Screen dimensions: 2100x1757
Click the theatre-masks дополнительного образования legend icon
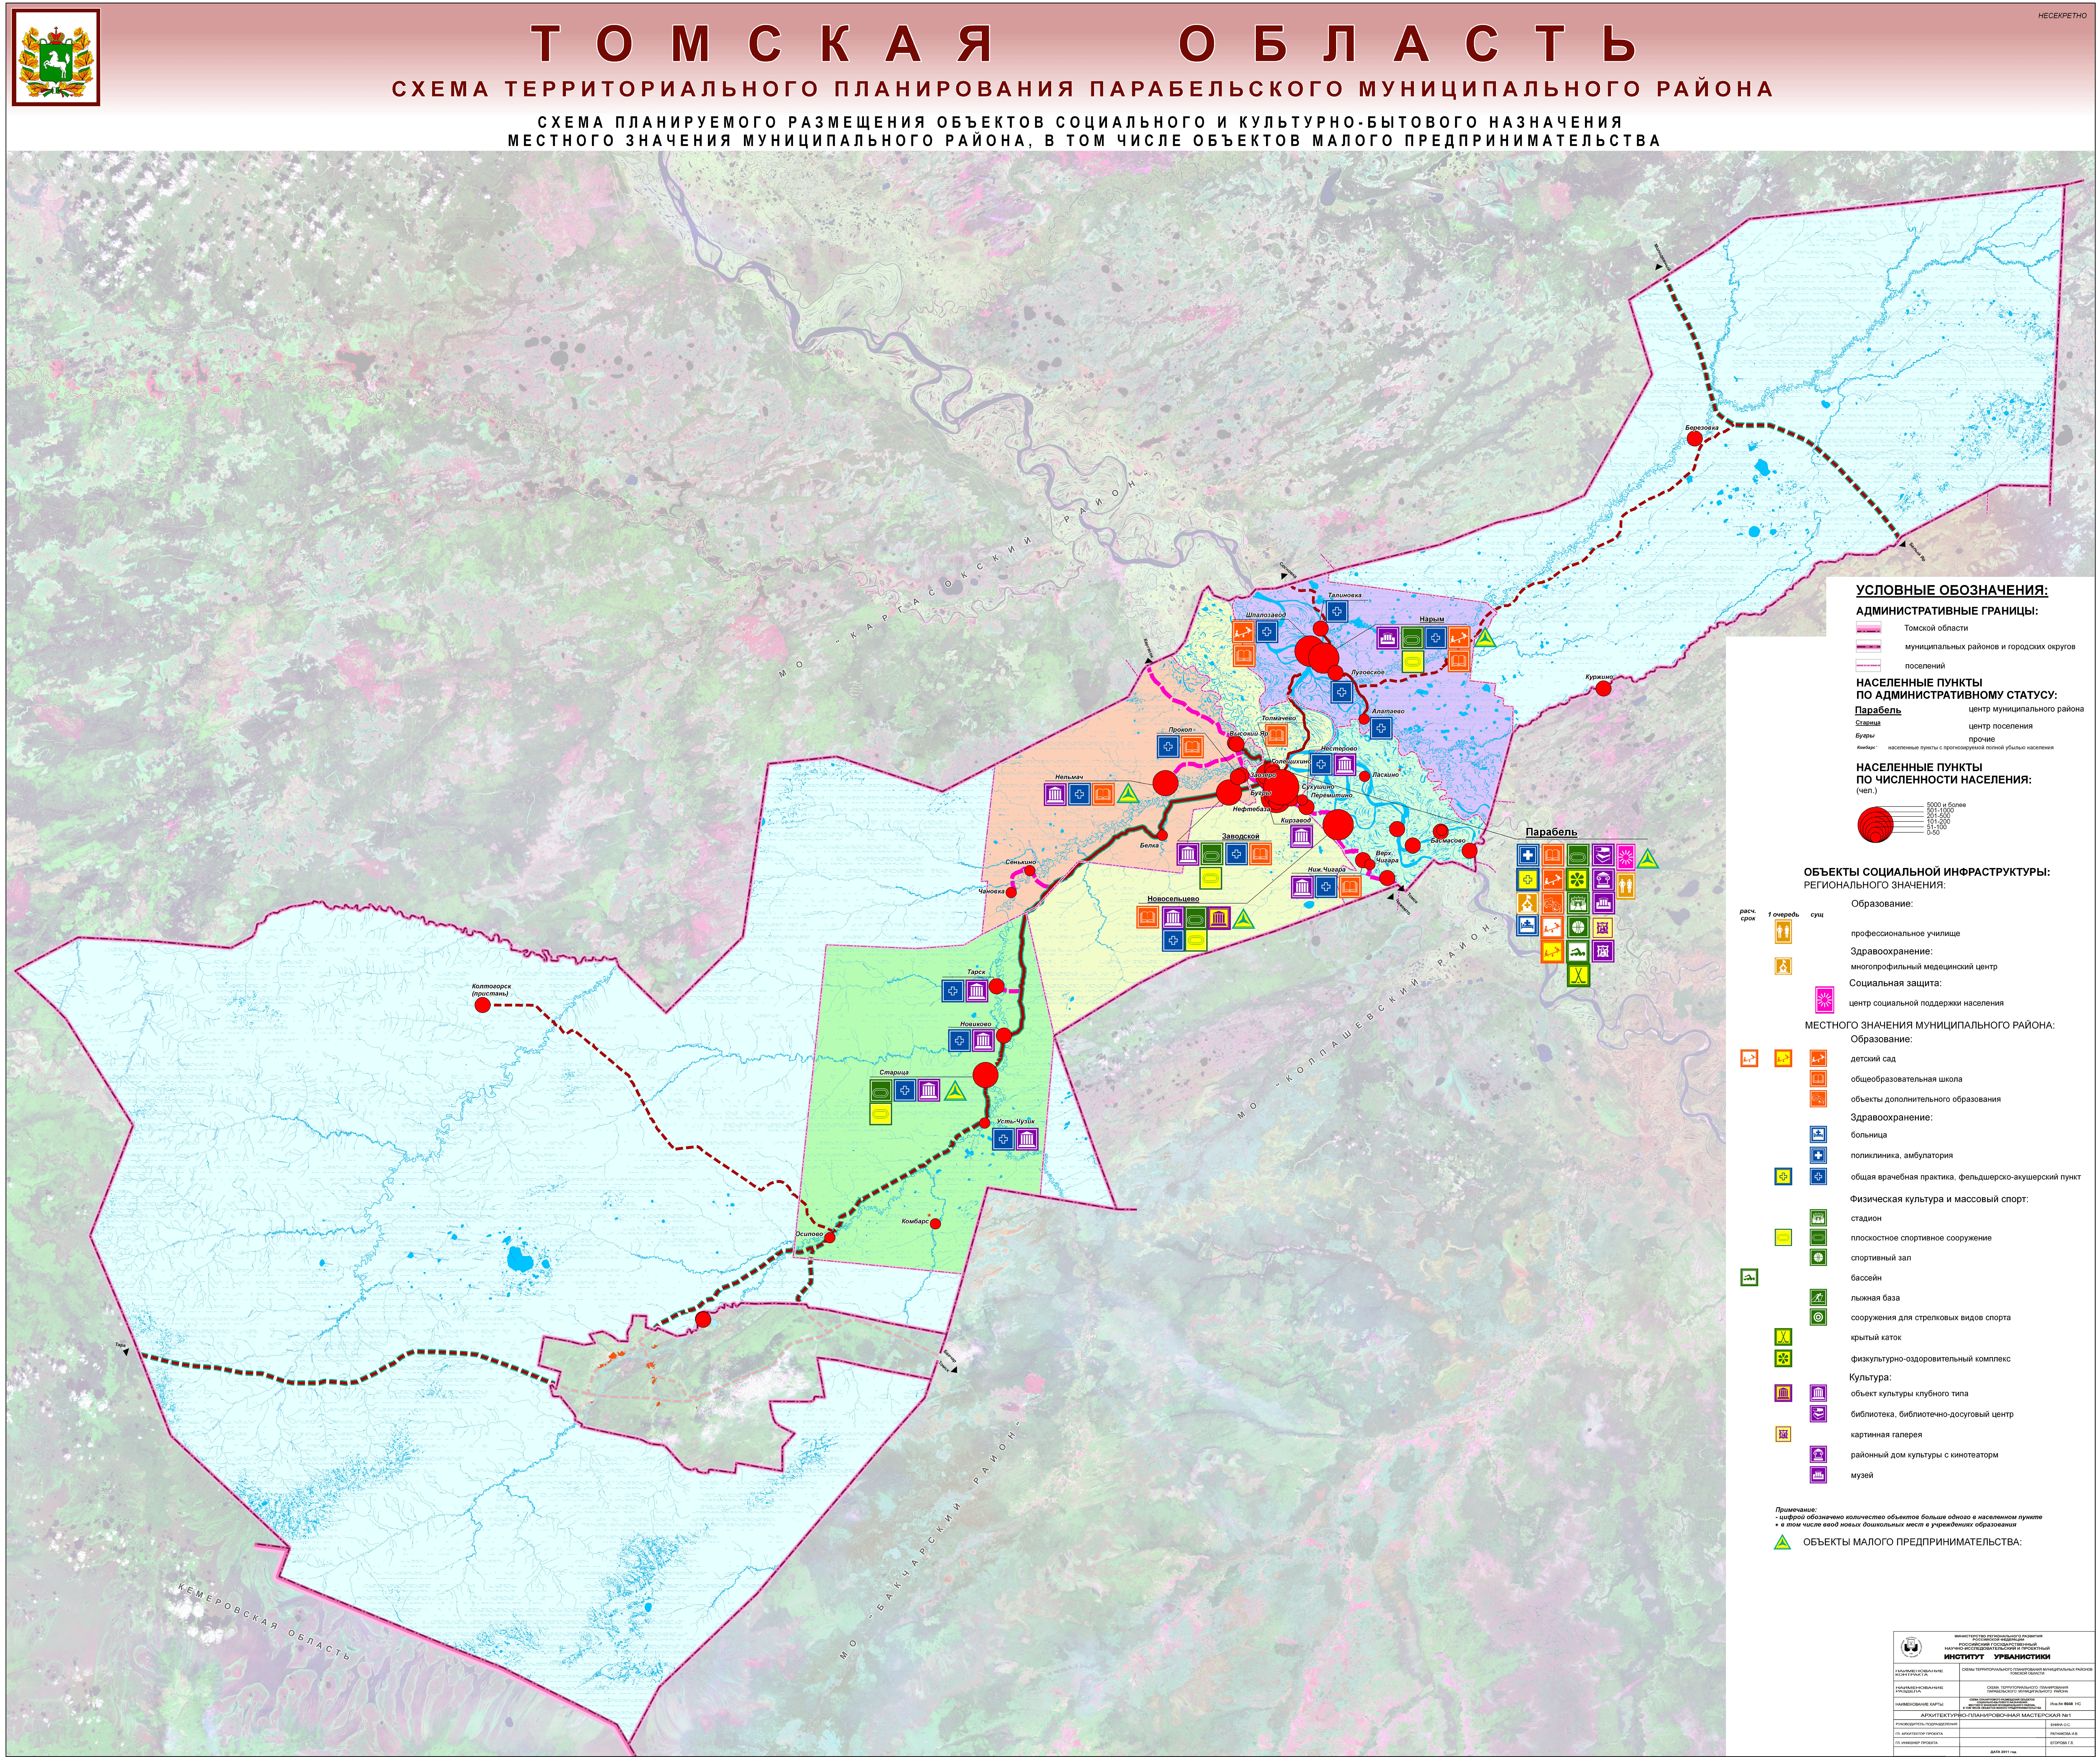tap(1818, 1099)
